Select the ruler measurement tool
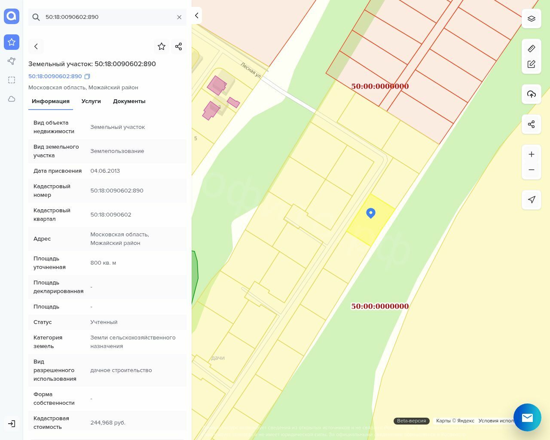This screenshot has width=550, height=440. coord(531,49)
